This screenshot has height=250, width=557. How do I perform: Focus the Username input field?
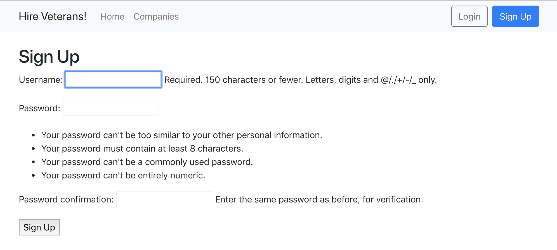pyautogui.click(x=113, y=80)
